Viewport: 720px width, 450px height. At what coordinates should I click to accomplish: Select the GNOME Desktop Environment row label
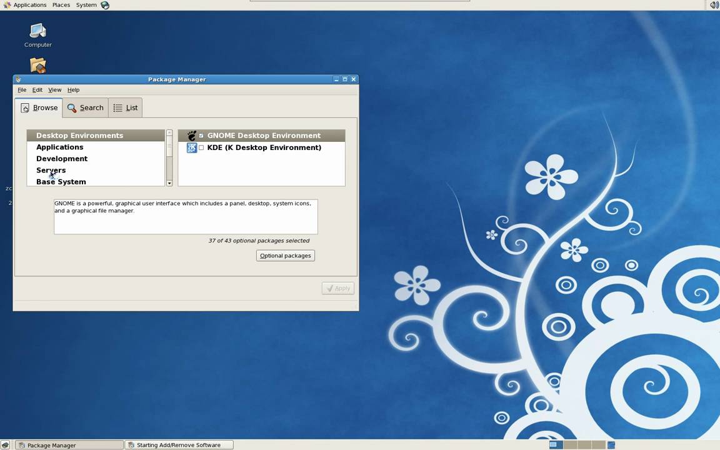click(264, 136)
